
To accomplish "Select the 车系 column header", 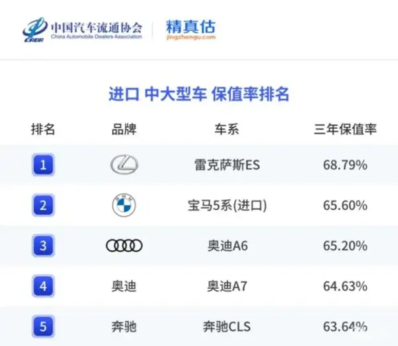I will point(227,129).
